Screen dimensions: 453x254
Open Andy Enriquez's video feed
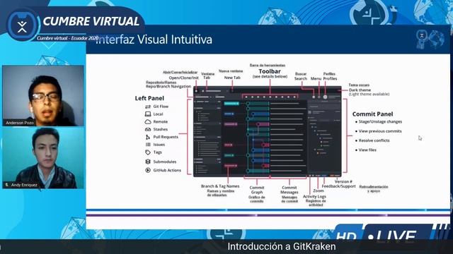click(x=43, y=158)
